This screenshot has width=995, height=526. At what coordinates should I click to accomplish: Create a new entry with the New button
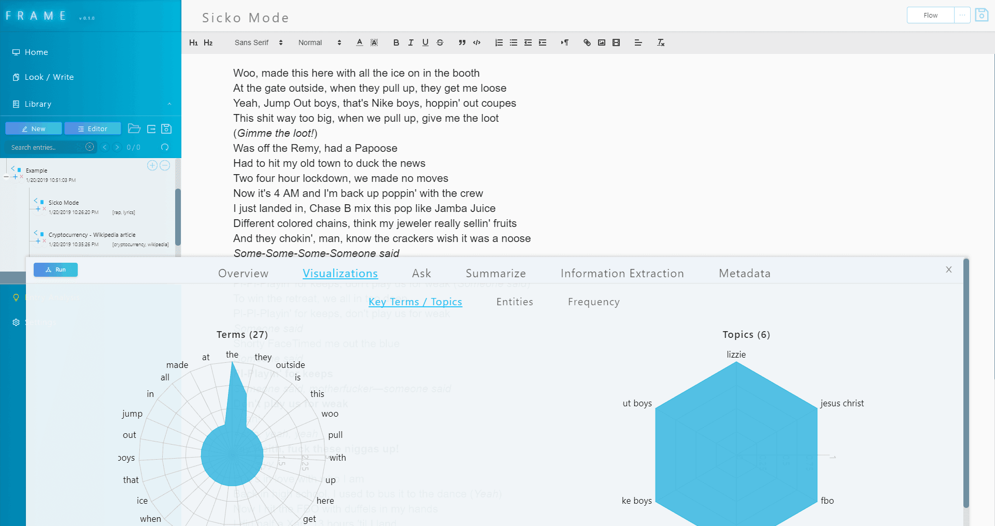34,129
